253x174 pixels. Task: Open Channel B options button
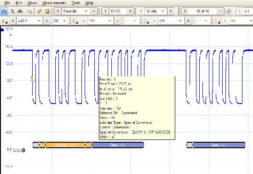point(75,21)
